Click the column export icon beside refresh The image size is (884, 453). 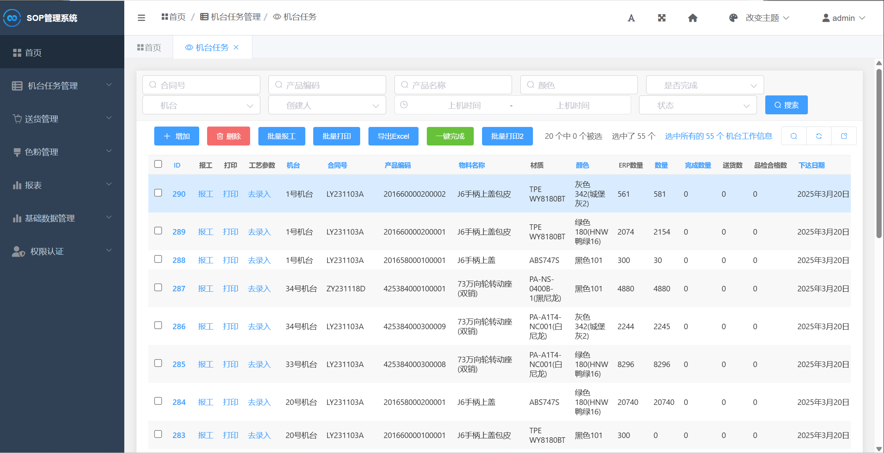tap(844, 136)
